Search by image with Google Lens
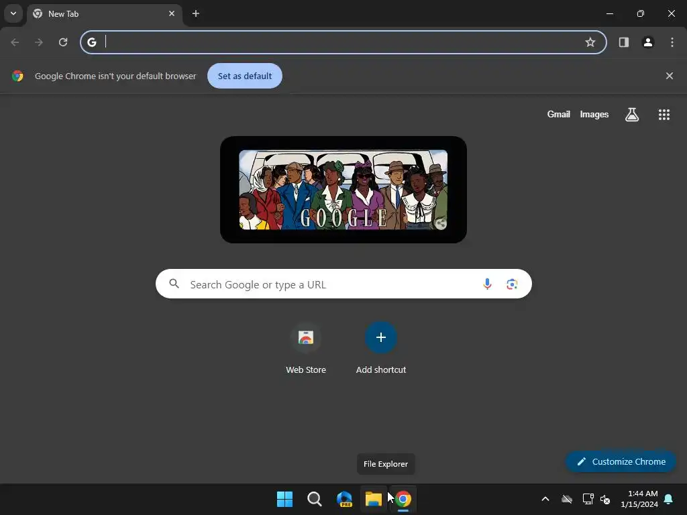Screen dimensions: 687x515 [512, 284]
